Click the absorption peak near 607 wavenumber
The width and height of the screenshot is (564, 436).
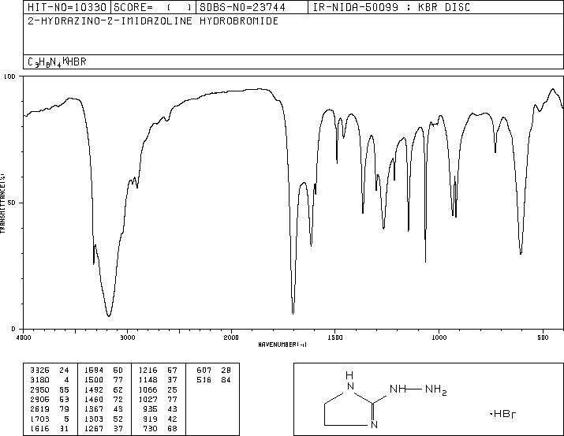click(x=521, y=252)
